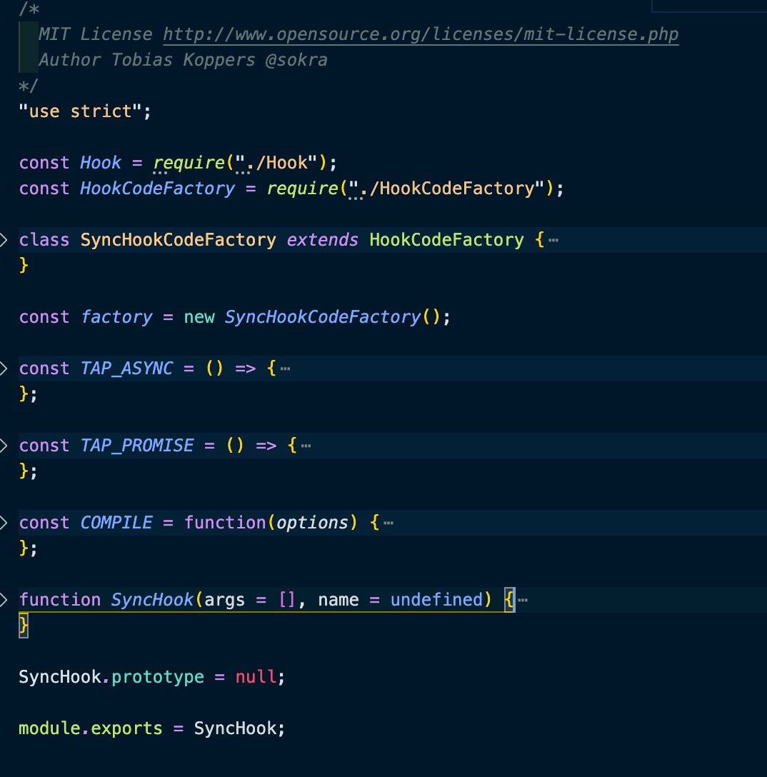Screen dimensions: 767x777
Task: Click the "use strict" directive text
Action: (80, 111)
